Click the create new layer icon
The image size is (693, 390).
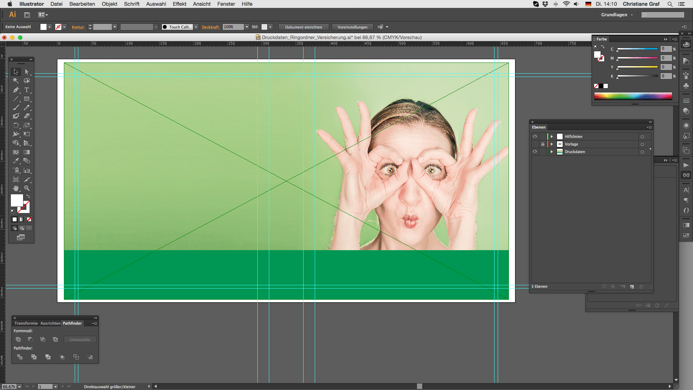[632, 287]
